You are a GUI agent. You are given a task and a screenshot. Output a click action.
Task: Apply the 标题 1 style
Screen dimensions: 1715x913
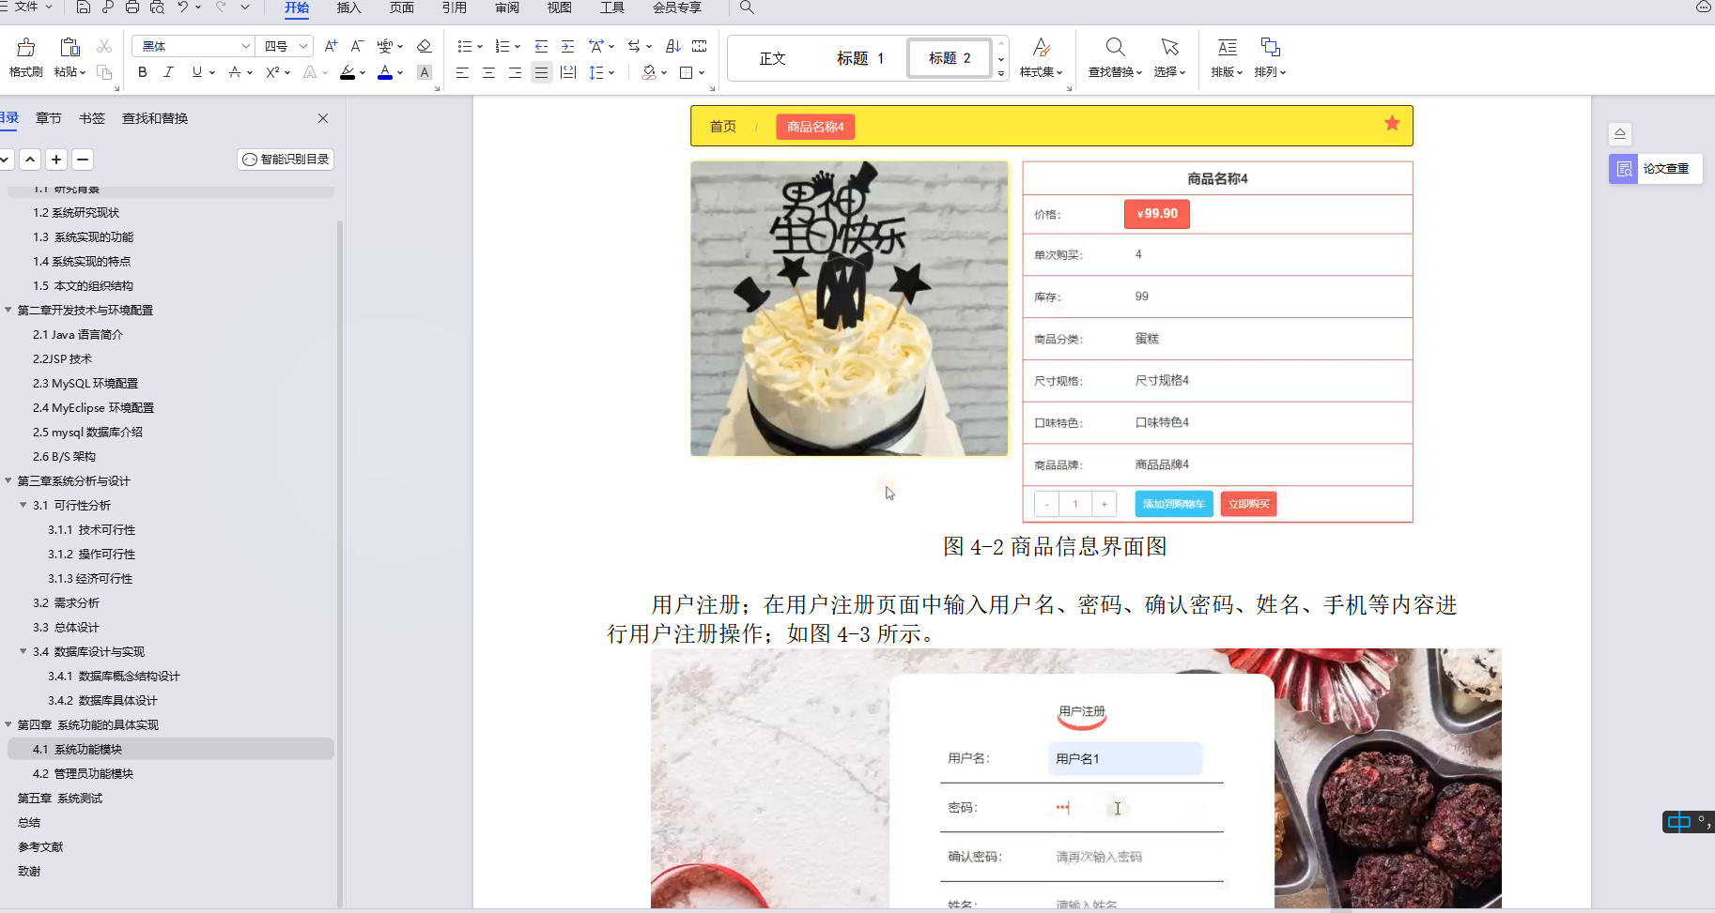(860, 58)
